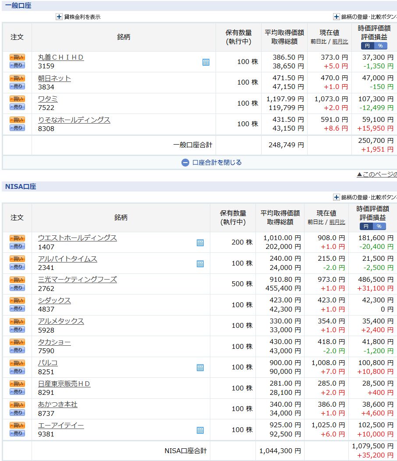The height and width of the screenshot is (461, 397).
Task: Open the 三光マーケティングフーズ stock page
Action: pyautogui.click(x=78, y=280)
